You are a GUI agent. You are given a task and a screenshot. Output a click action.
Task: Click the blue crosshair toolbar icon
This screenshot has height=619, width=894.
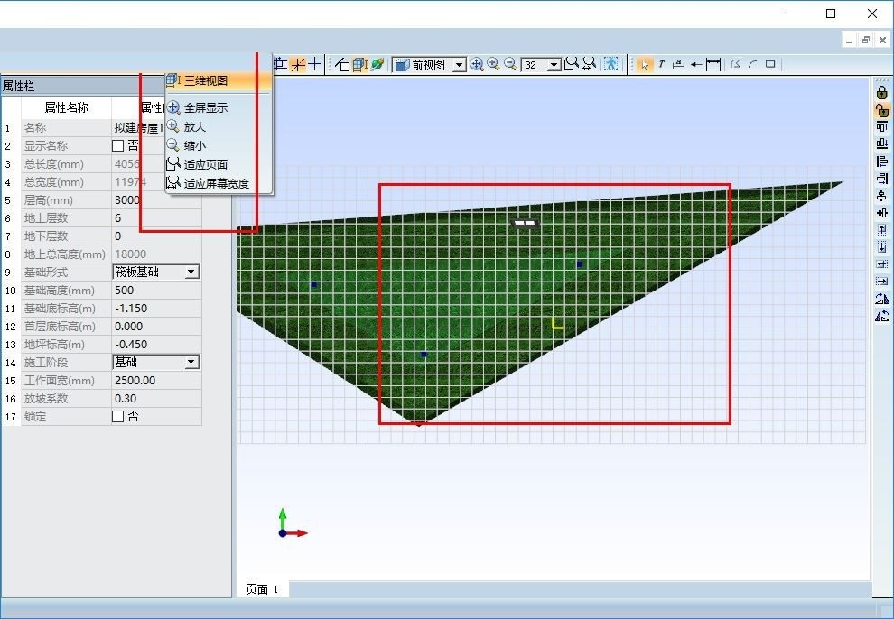[x=315, y=64]
